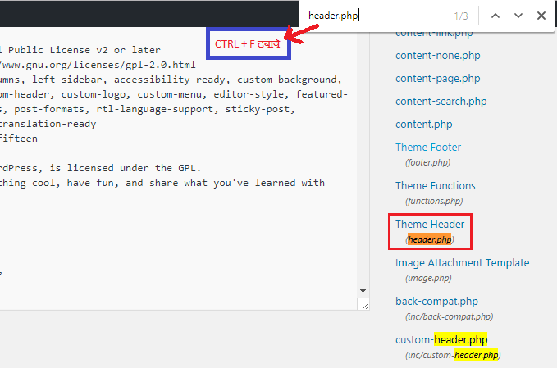Click the (footer.php) filename label

click(x=427, y=162)
